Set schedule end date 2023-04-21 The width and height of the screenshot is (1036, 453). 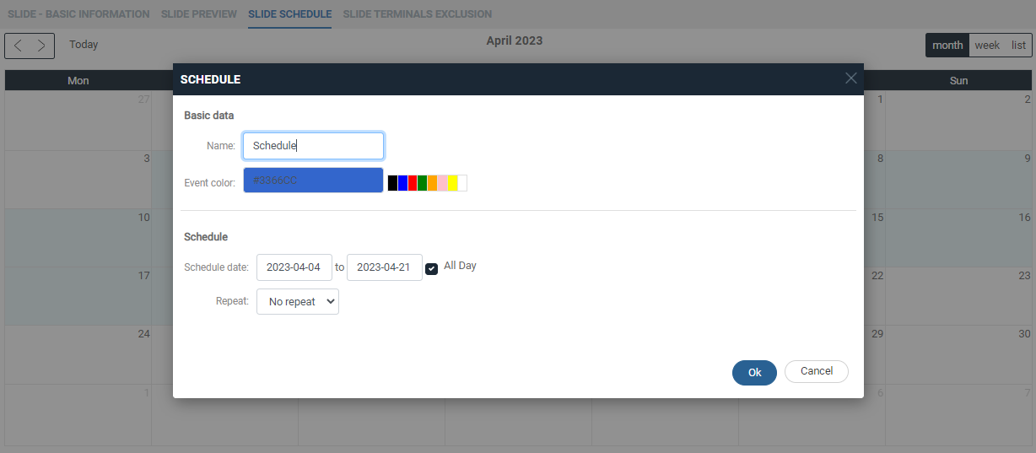[385, 267]
